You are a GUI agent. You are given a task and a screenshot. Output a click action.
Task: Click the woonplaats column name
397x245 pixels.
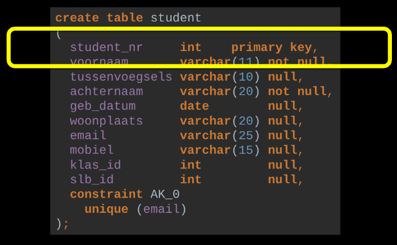tap(106, 121)
